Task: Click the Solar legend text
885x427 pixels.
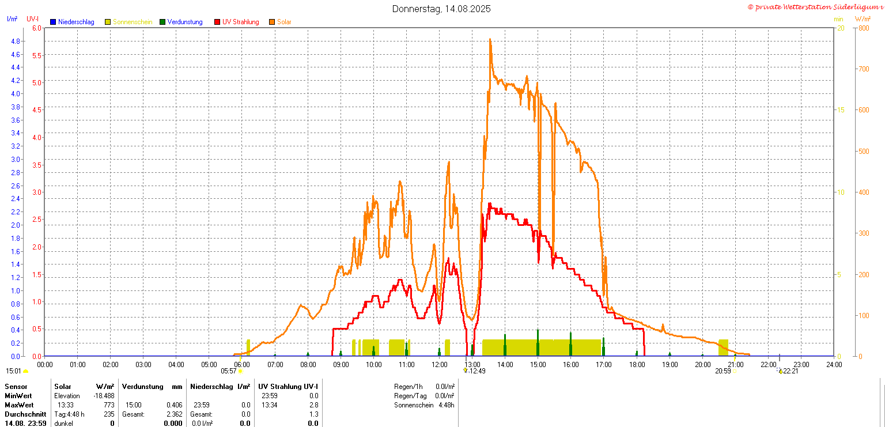Action: (284, 22)
